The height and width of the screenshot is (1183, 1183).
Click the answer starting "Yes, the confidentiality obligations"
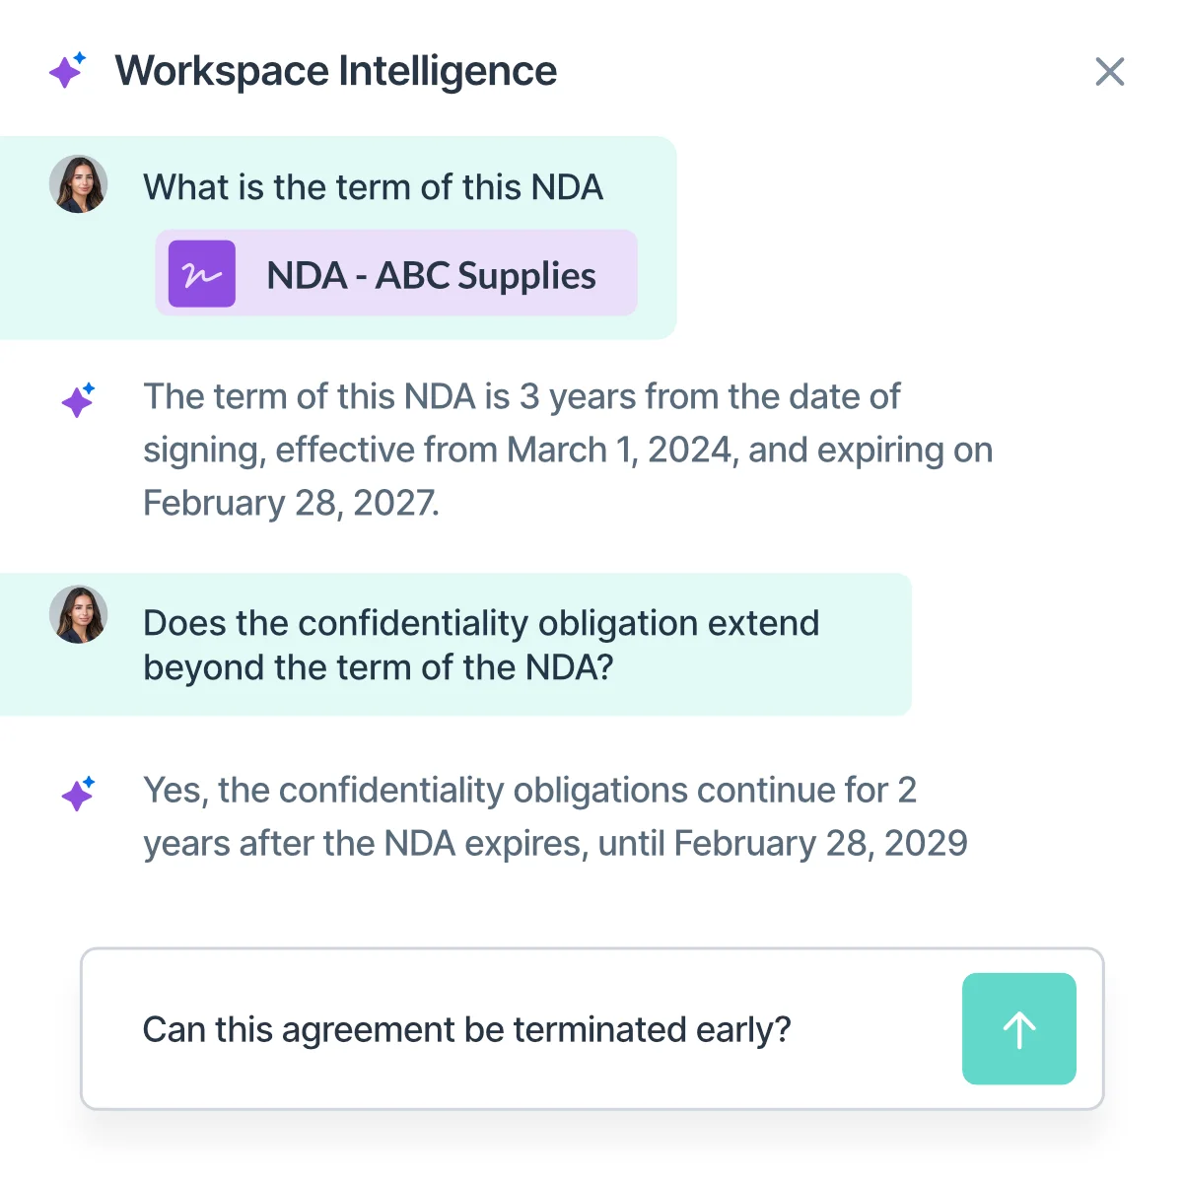click(x=529, y=791)
